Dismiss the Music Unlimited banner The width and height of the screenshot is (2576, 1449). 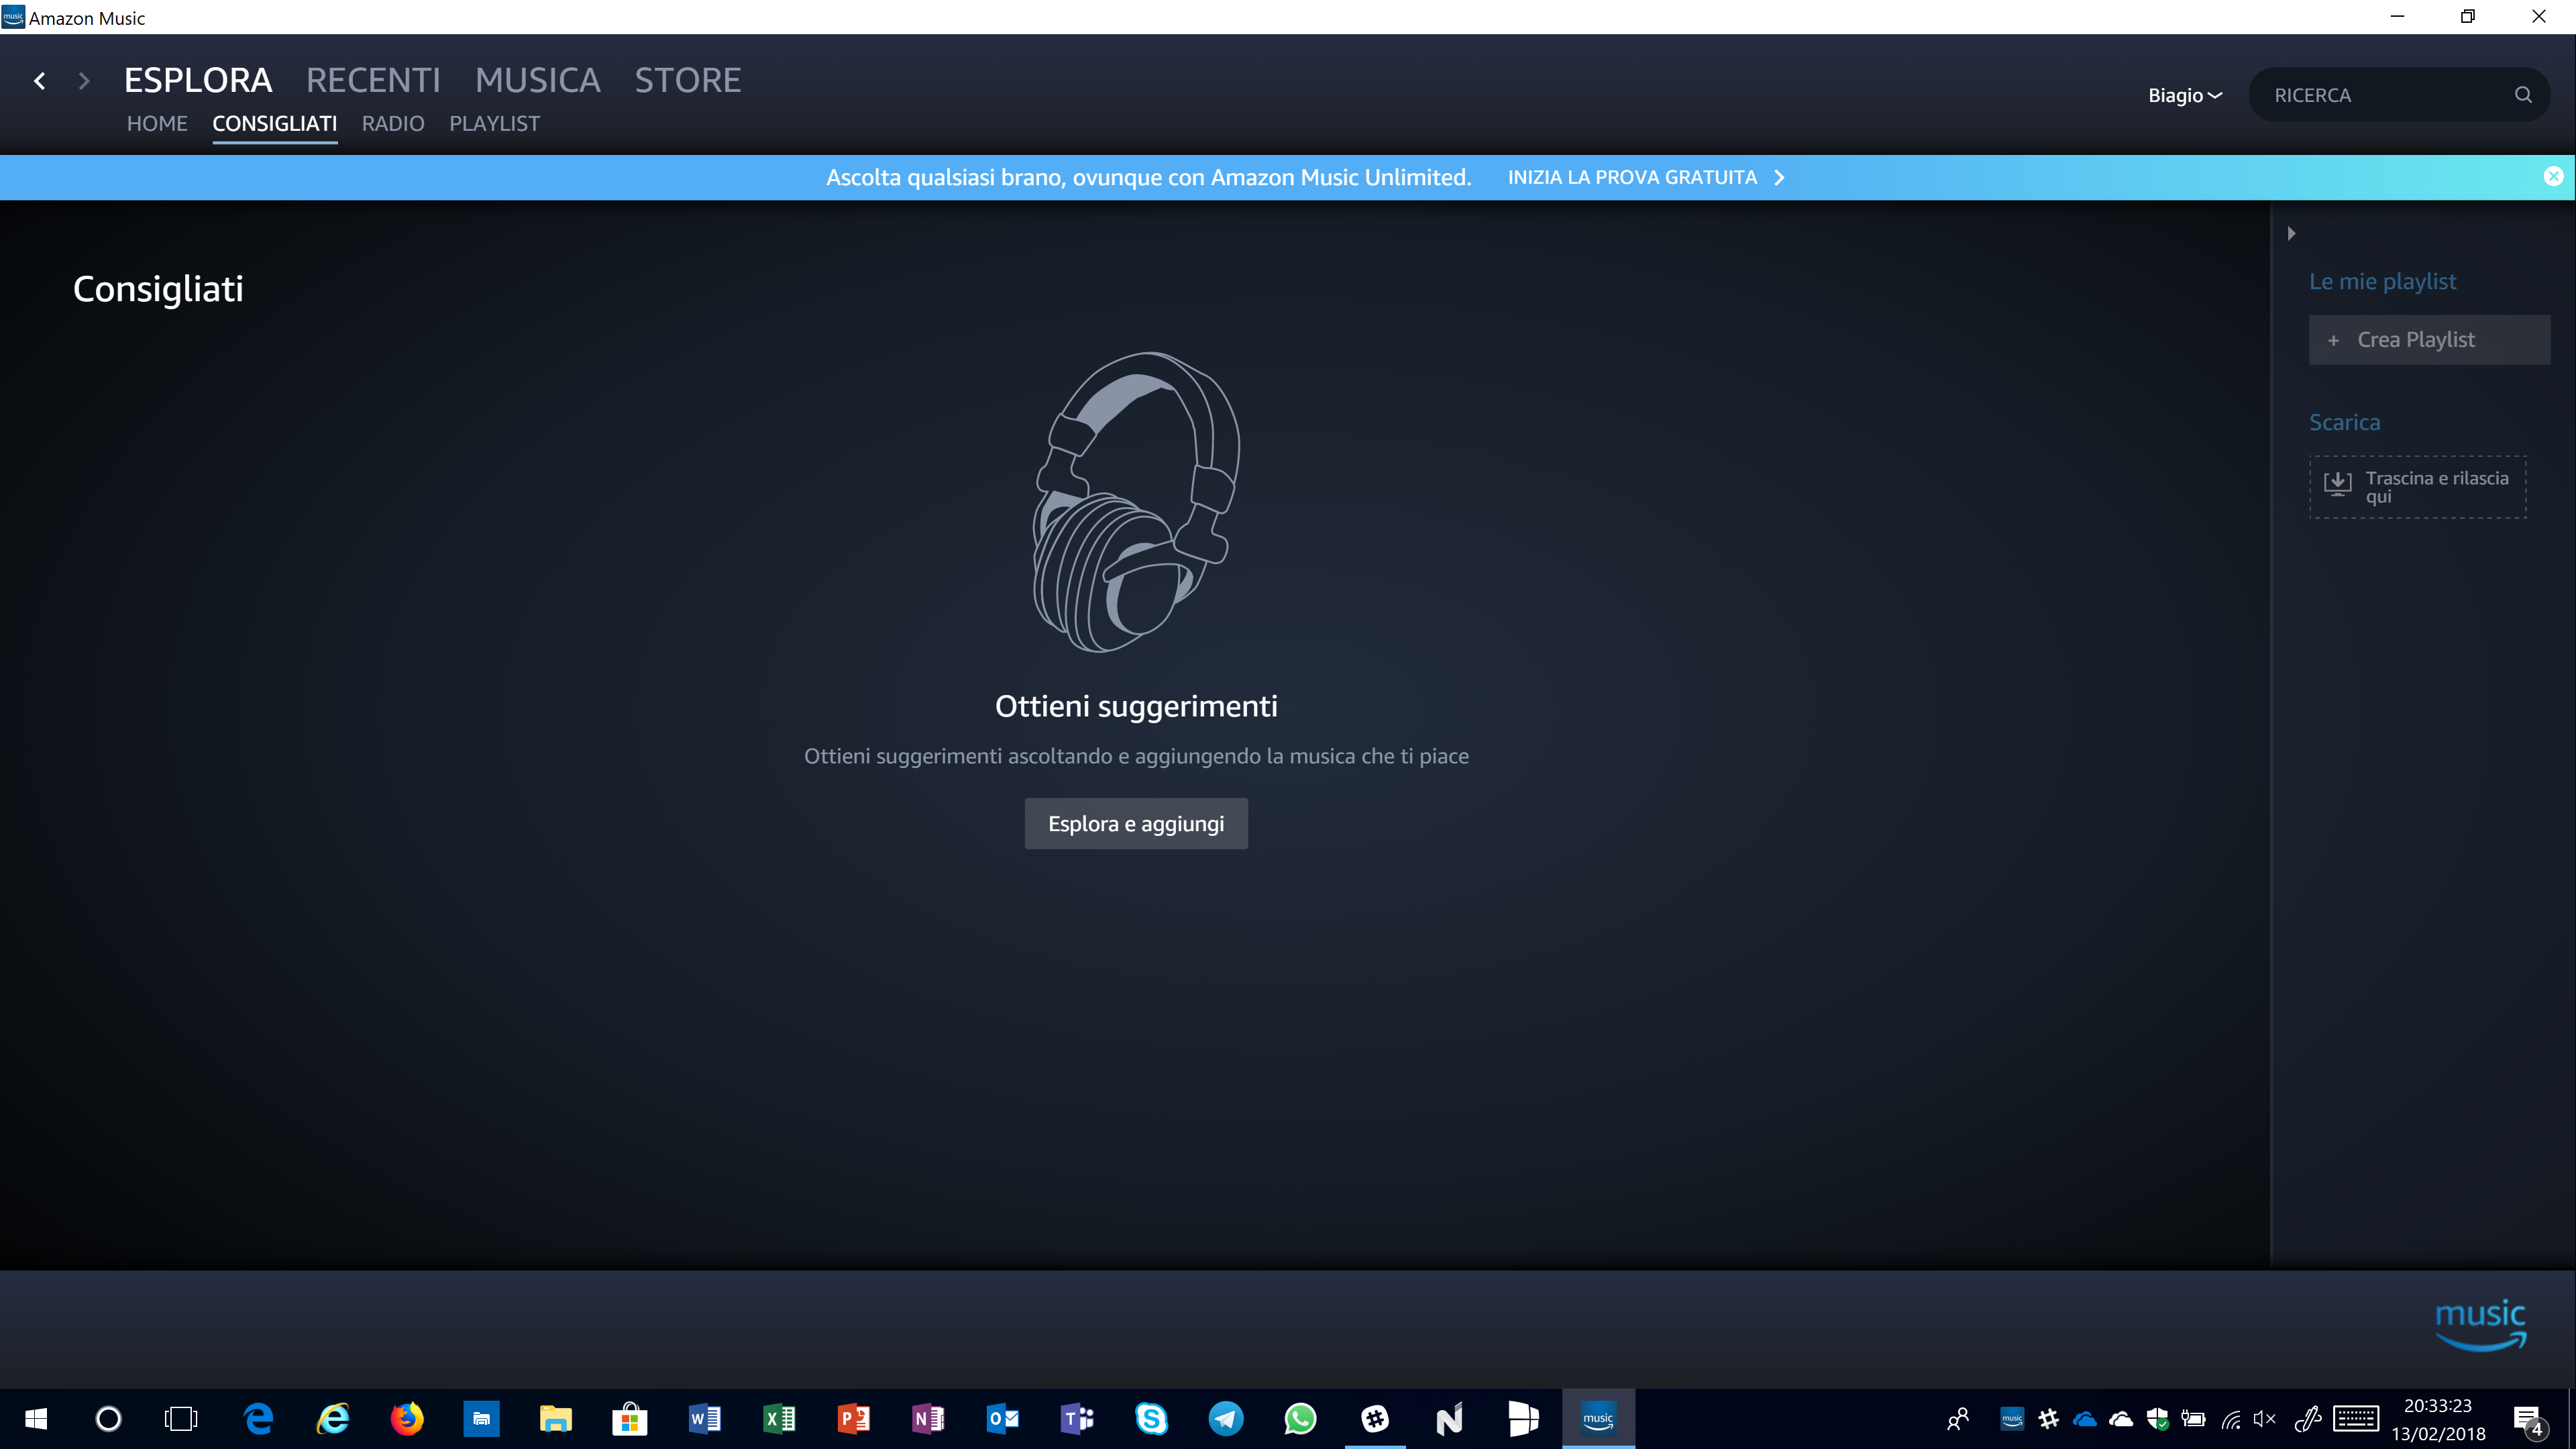click(x=2553, y=176)
